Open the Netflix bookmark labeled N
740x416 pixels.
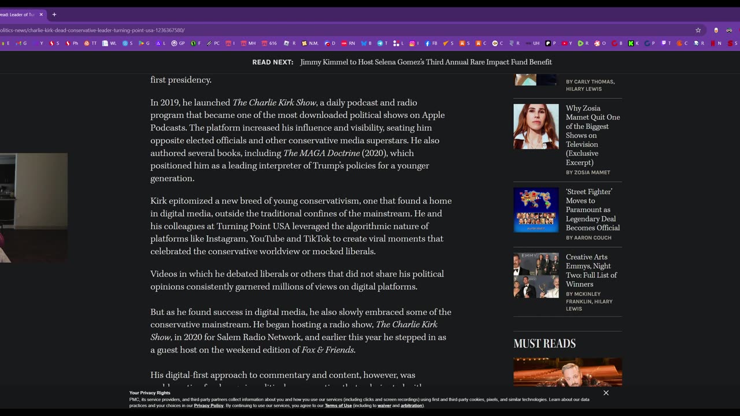click(716, 43)
